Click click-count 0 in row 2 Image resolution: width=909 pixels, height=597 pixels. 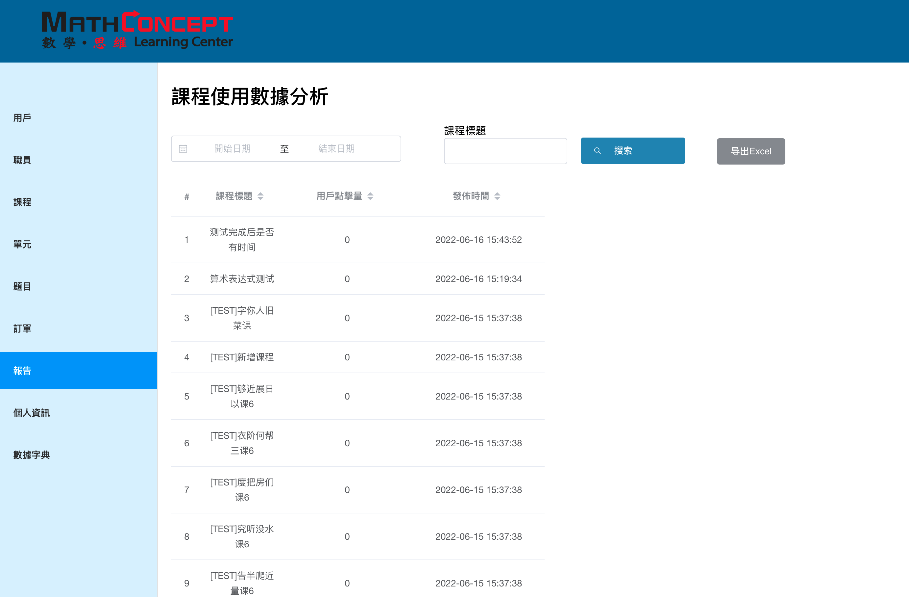pyautogui.click(x=347, y=279)
